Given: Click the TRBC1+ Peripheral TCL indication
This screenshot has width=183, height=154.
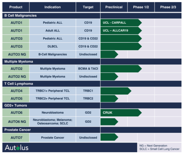Looking at the screenshot, I should tap(53, 91).
